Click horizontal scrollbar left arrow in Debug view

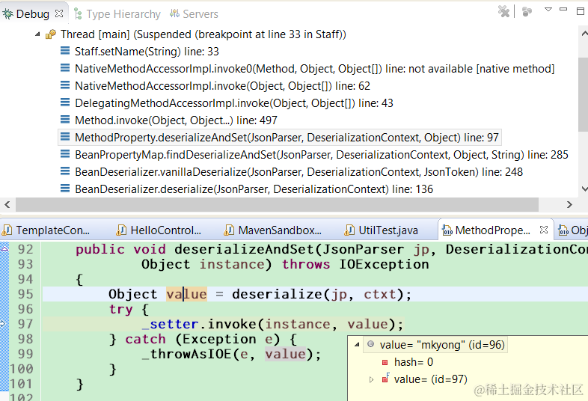(x=7, y=204)
